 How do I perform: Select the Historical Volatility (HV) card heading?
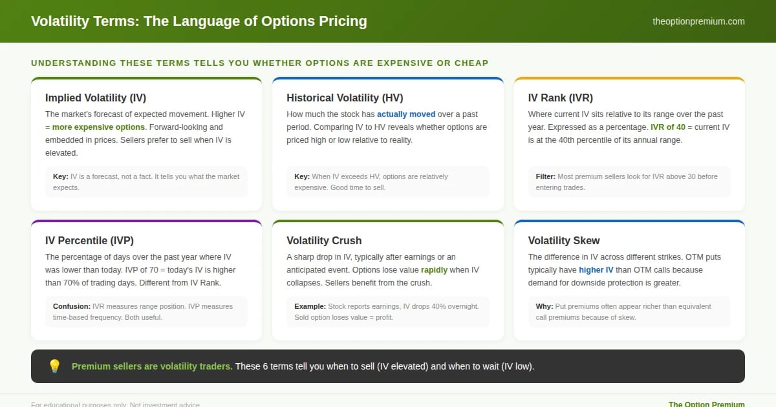(x=345, y=98)
